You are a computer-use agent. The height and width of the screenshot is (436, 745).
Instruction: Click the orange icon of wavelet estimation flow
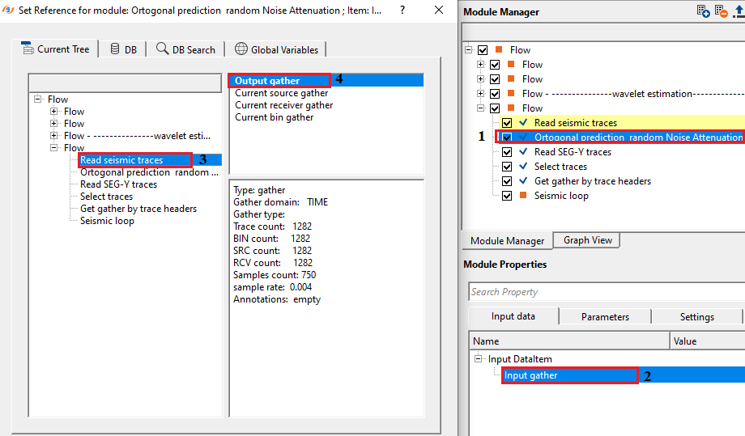click(510, 94)
